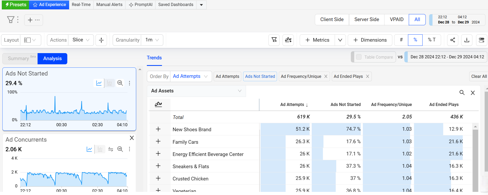Select line chart icon on Ads Not Started
Viewport: 488px width, 195px height.
tap(99, 83)
